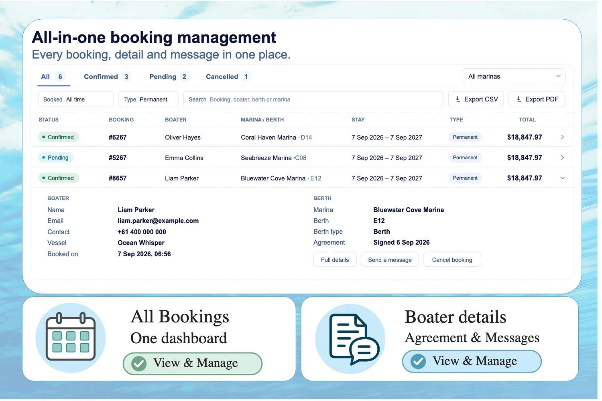
Task: Click vessel name Ocean Whisper
Action: [x=141, y=243]
